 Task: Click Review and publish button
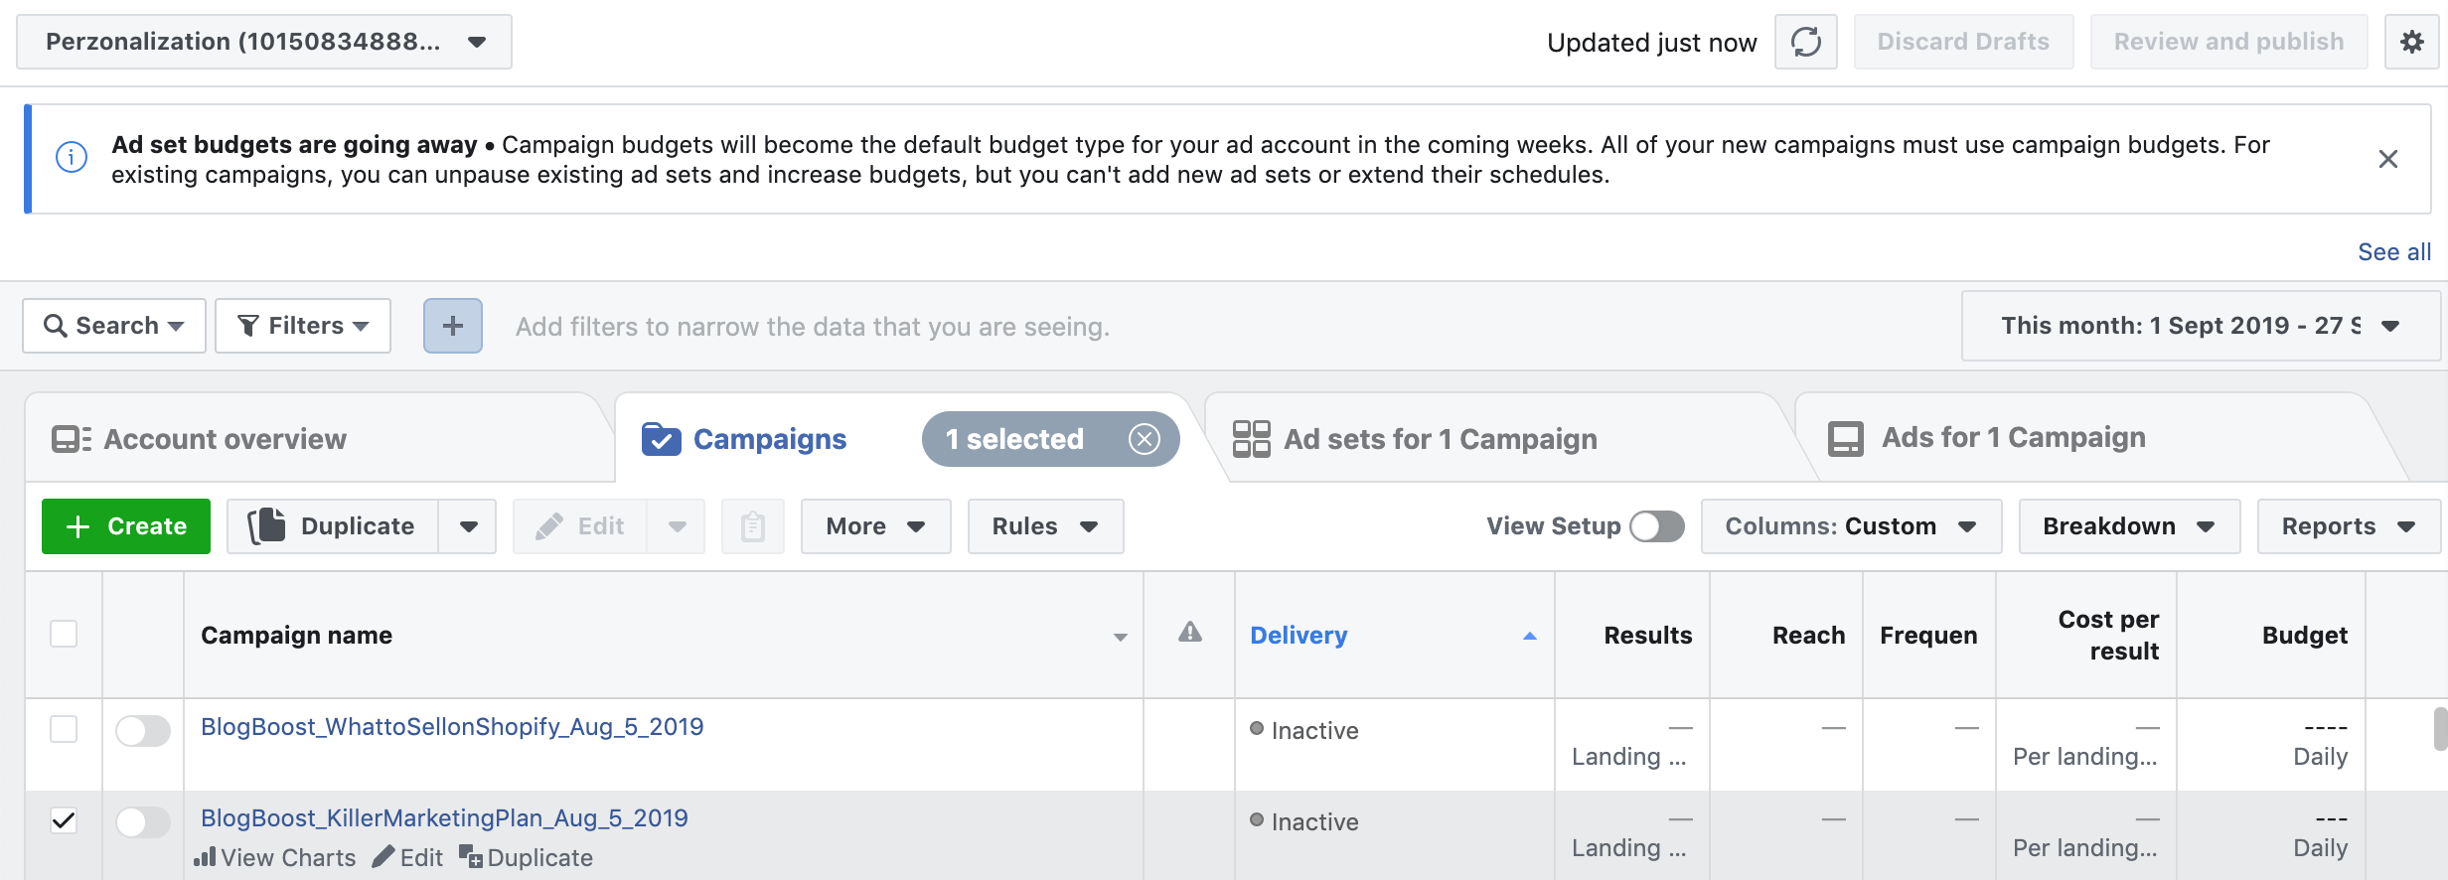pyautogui.click(x=2228, y=42)
